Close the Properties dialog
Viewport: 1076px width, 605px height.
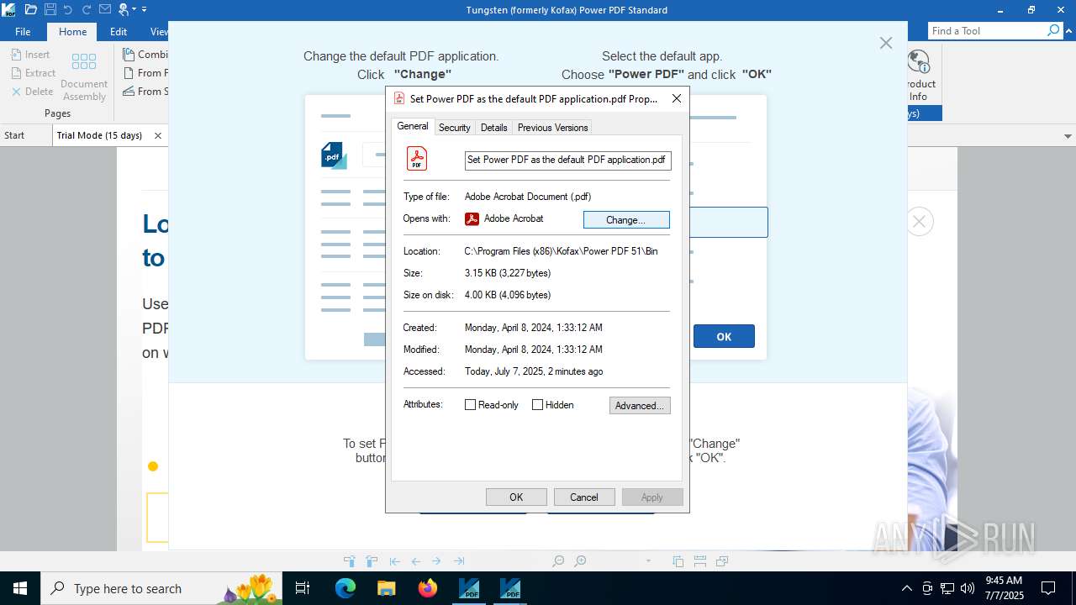(x=676, y=98)
